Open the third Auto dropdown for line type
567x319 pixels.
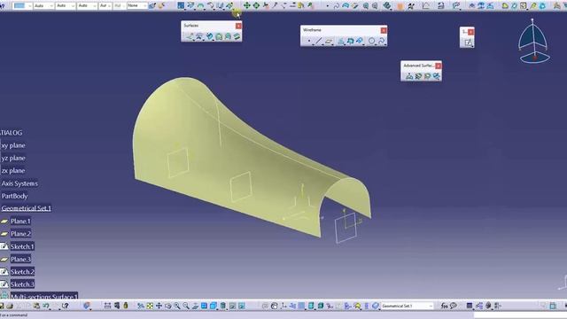click(94, 6)
